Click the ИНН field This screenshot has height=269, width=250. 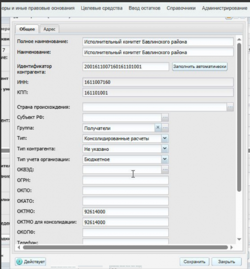click(158, 82)
